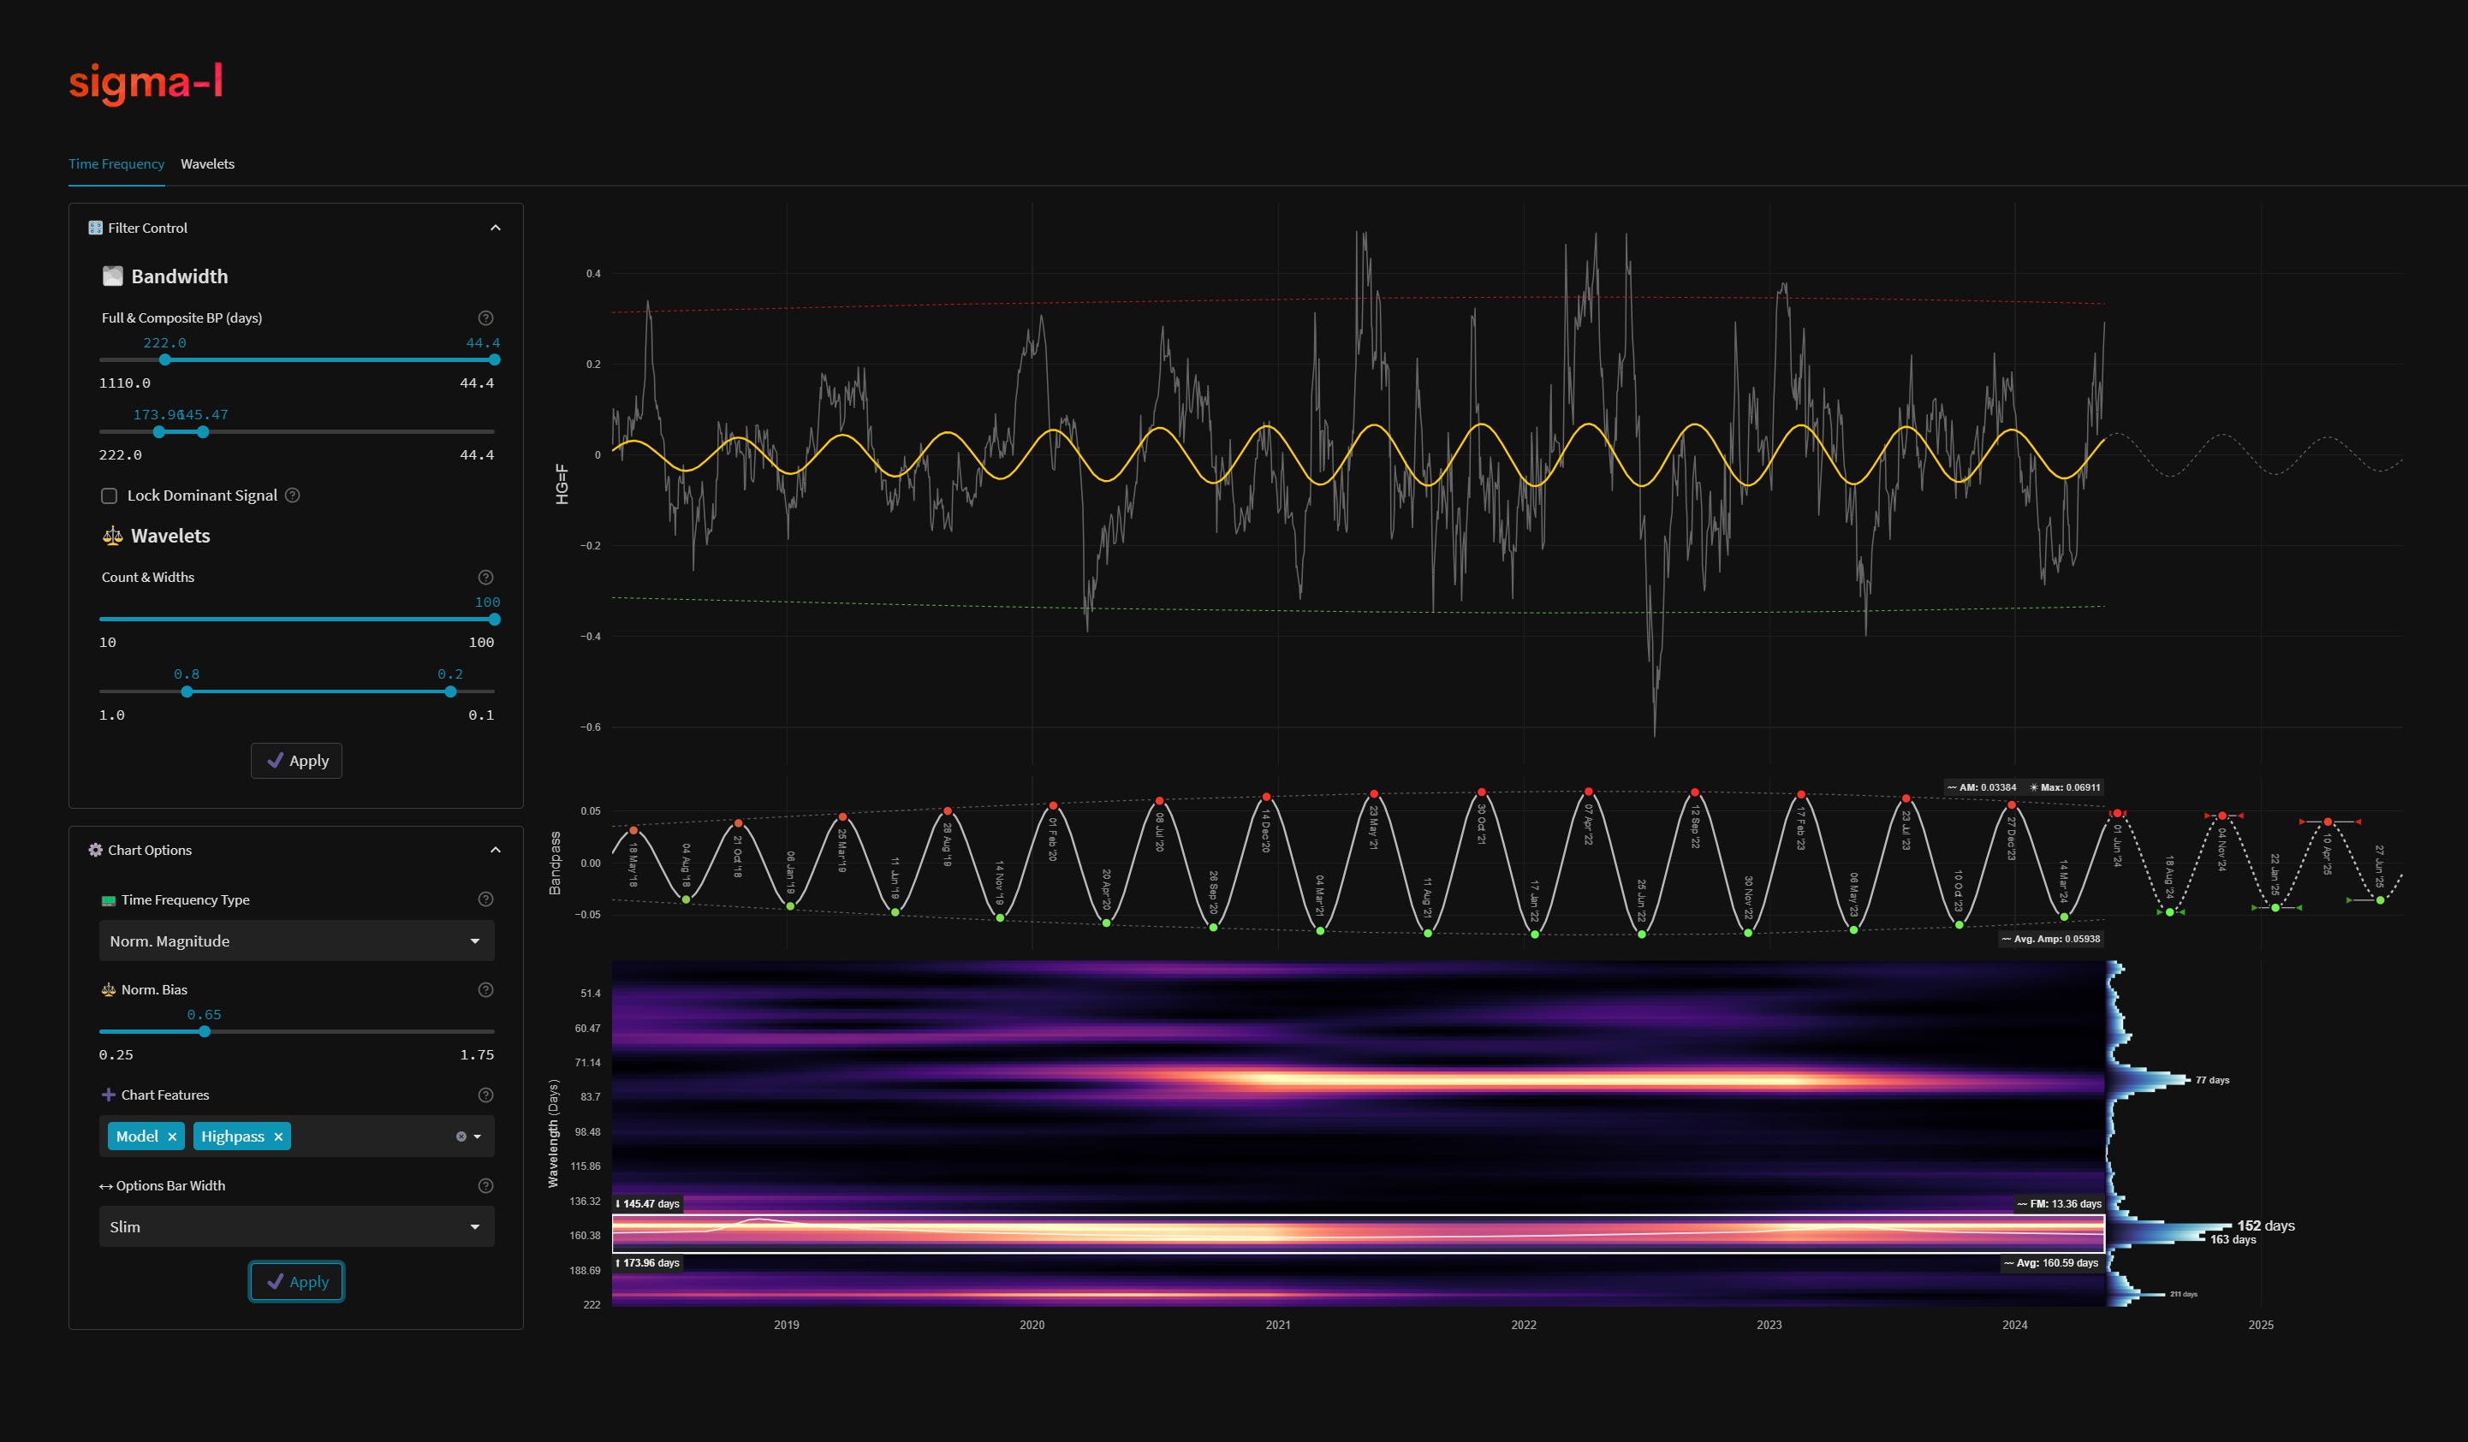Image resolution: width=2468 pixels, height=1442 pixels.
Task: Click the Norm. Bias scales icon
Action: [109, 990]
